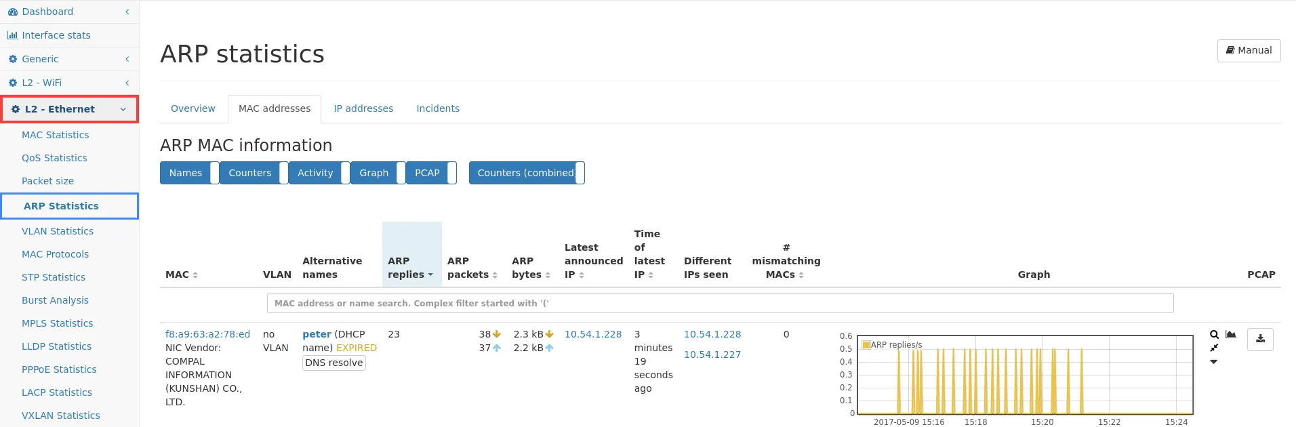The width and height of the screenshot is (1296, 427).
Task: Switch to the IP addresses tab
Action: point(363,108)
